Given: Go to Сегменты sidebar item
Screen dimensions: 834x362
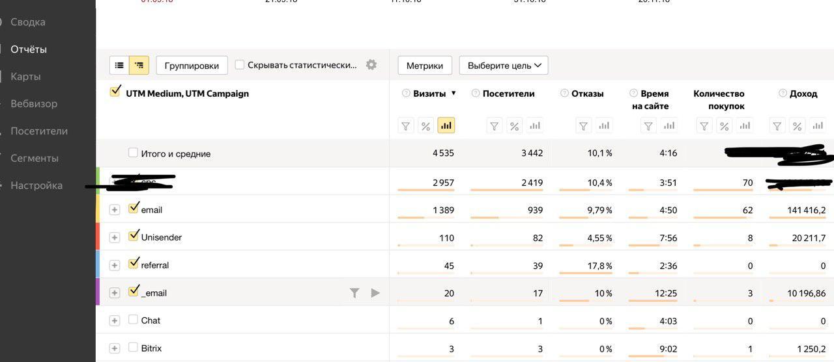Looking at the screenshot, I should click(x=35, y=159).
